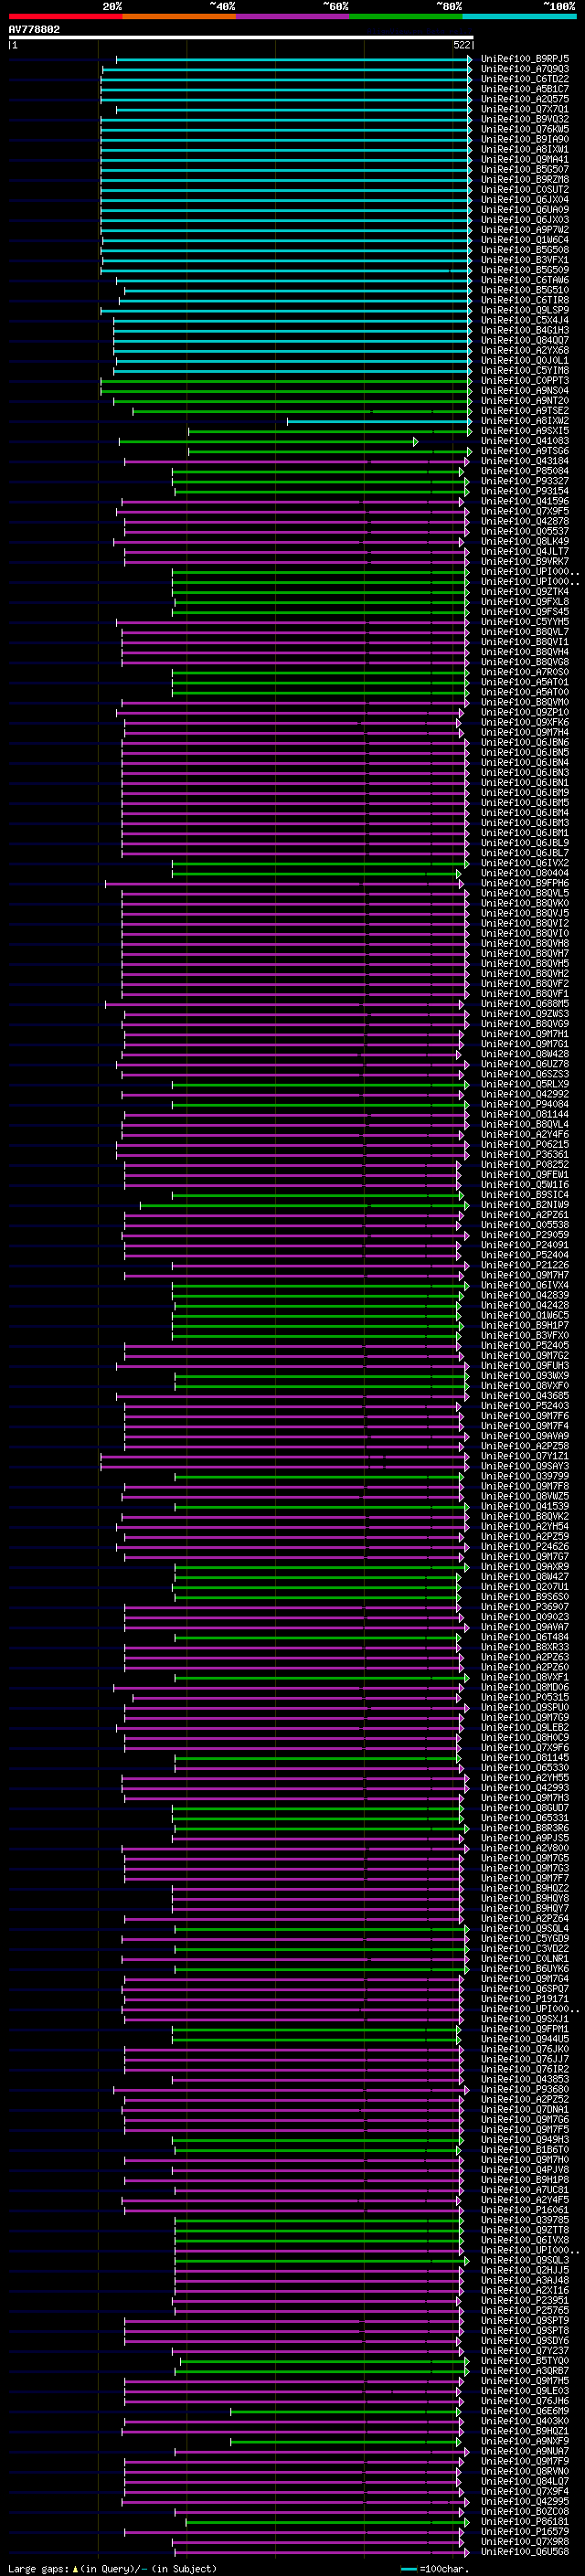The image size is (585, 2576).
Task: Select hit label UniRef100_Q43184
Action: pyautogui.click(x=525, y=461)
